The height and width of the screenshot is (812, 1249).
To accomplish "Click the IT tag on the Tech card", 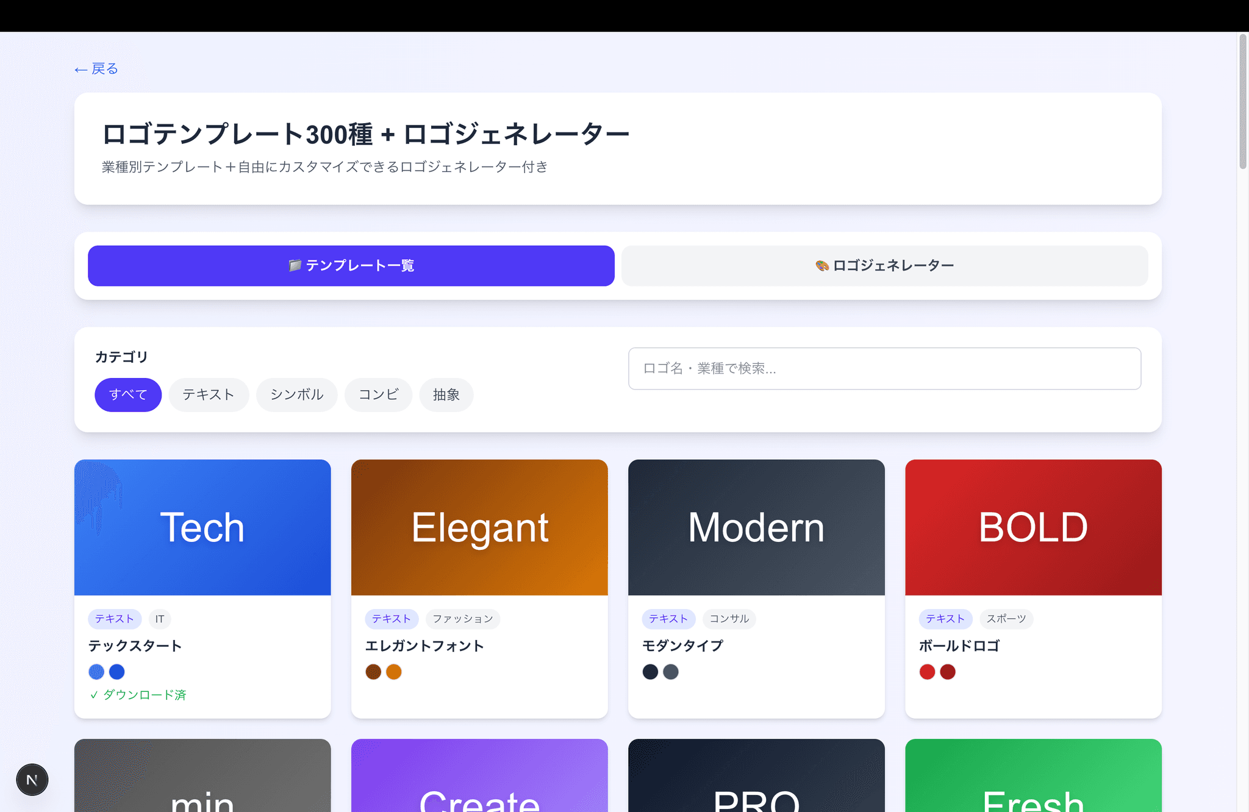I will click(x=160, y=619).
